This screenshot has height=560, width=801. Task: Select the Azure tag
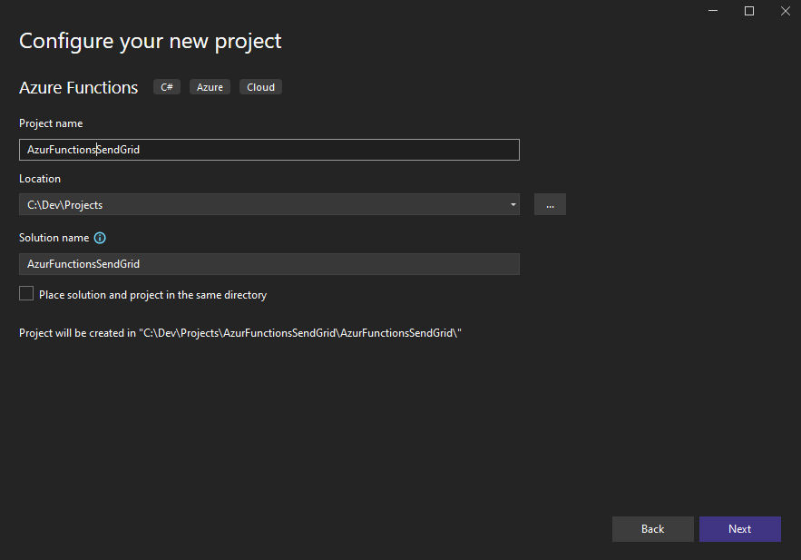click(x=210, y=86)
